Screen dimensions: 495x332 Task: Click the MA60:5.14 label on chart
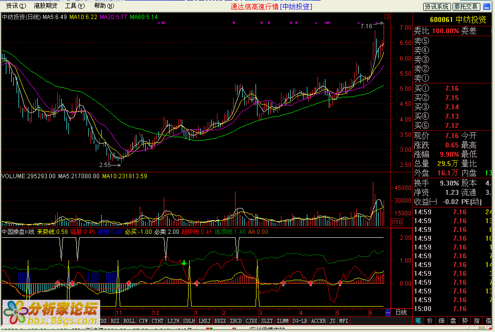(144, 17)
